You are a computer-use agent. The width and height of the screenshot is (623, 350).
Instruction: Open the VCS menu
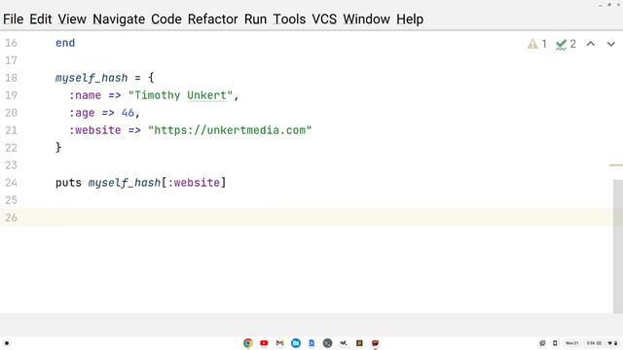tap(324, 19)
